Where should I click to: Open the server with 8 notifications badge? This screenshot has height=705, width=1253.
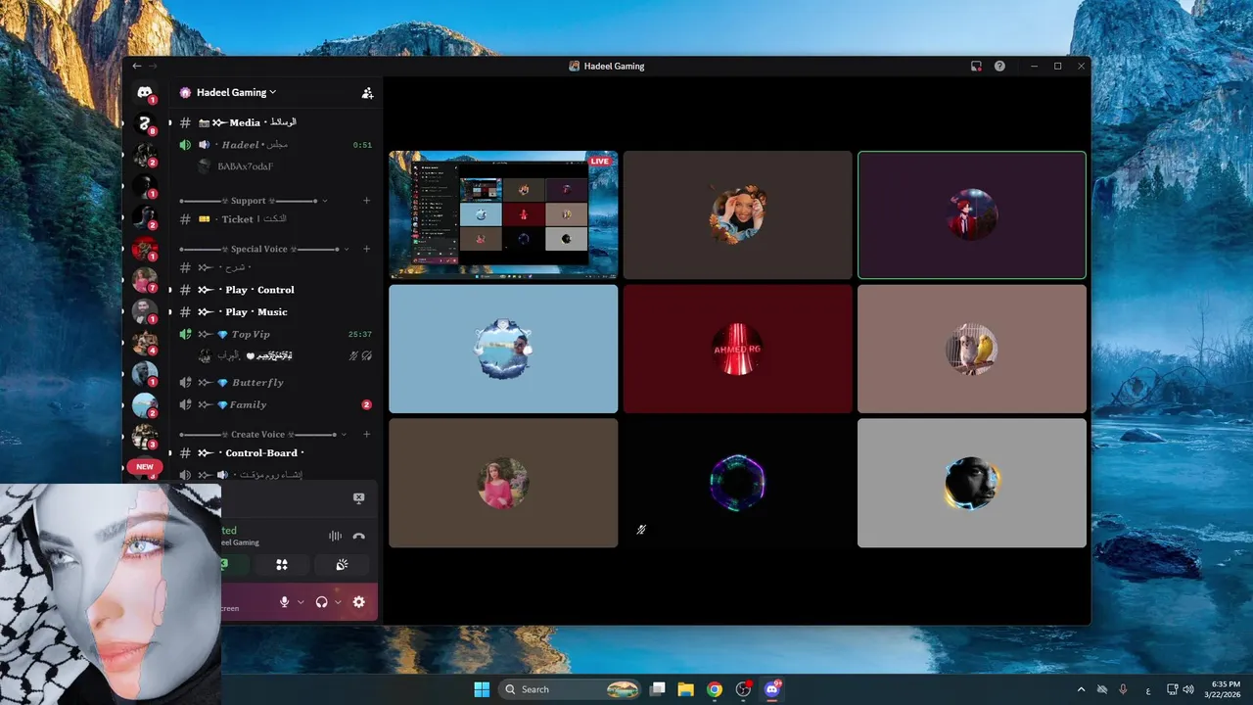[145, 123]
